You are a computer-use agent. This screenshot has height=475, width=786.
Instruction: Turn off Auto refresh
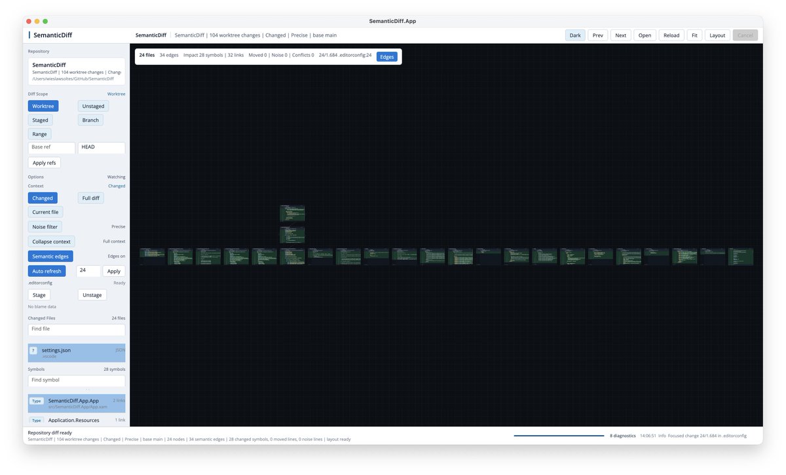pos(47,271)
